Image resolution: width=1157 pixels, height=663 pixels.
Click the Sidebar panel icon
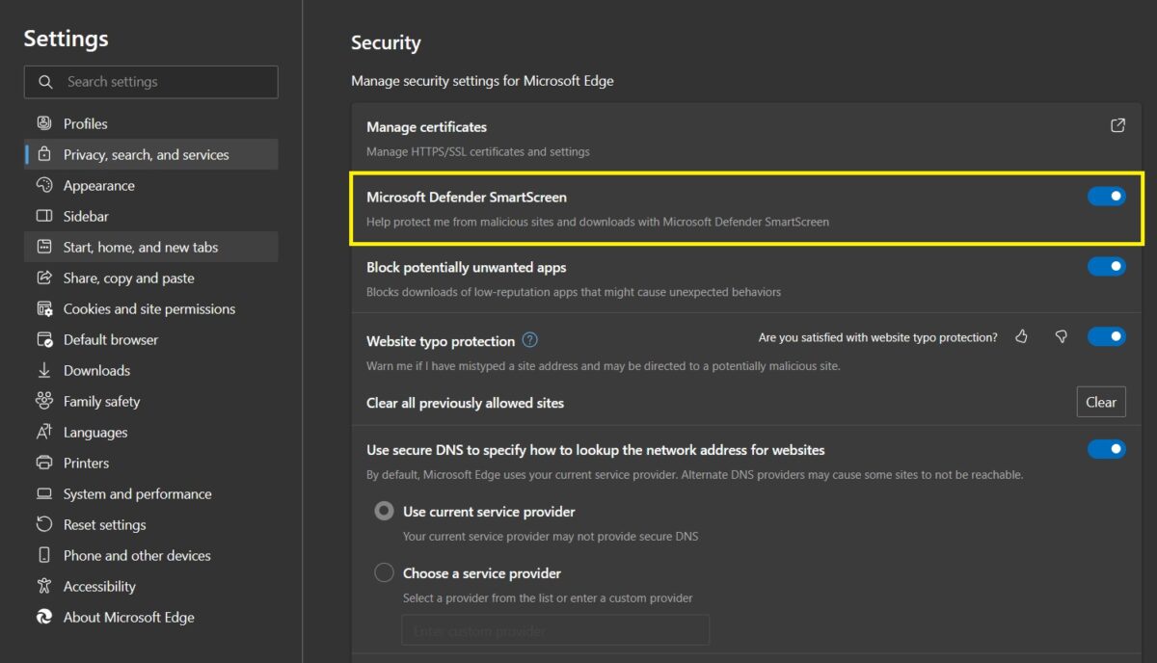click(x=44, y=216)
